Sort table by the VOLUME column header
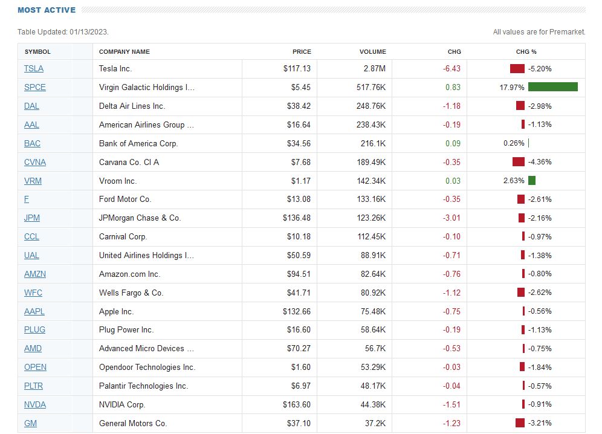The height and width of the screenshot is (434, 602). [x=373, y=51]
